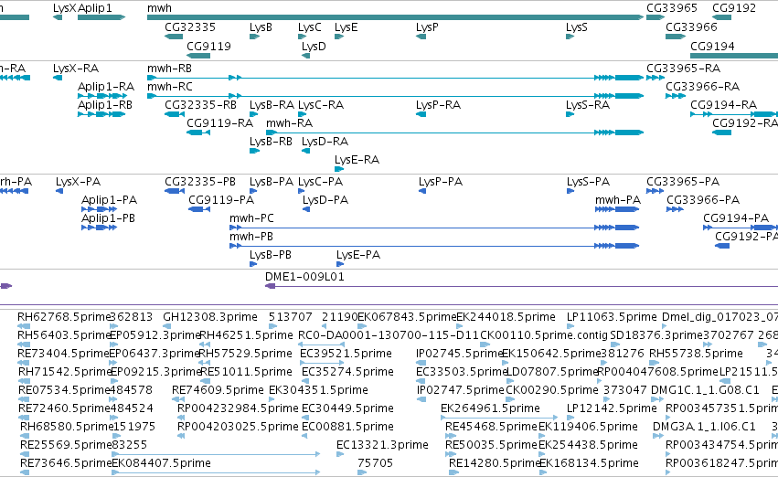
Task: Select transcript LysX-RA
Action: tap(58, 78)
